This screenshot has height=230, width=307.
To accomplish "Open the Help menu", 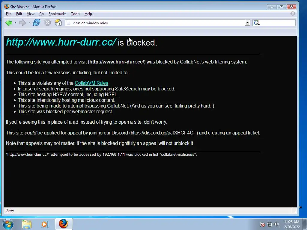I will pyautogui.click(x=88, y=14).
